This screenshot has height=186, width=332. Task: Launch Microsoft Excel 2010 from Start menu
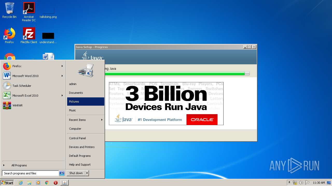point(33,96)
